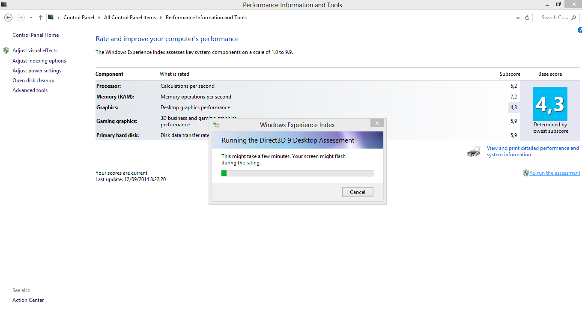Click the shield icon beside Re-run the assessment
The width and height of the screenshot is (582, 310).
pyautogui.click(x=526, y=173)
